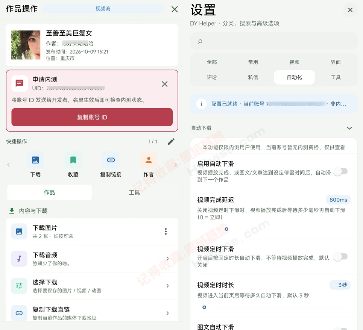The width and height of the screenshot is (363, 330).
Task: Adjust the 视频完成延迟 slider handle
Action: click(227, 229)
